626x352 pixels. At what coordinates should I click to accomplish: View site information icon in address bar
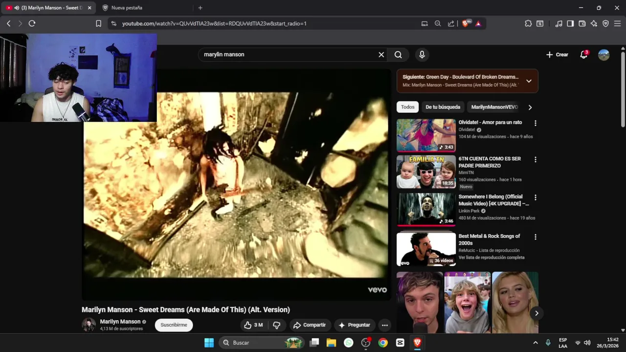114,23
